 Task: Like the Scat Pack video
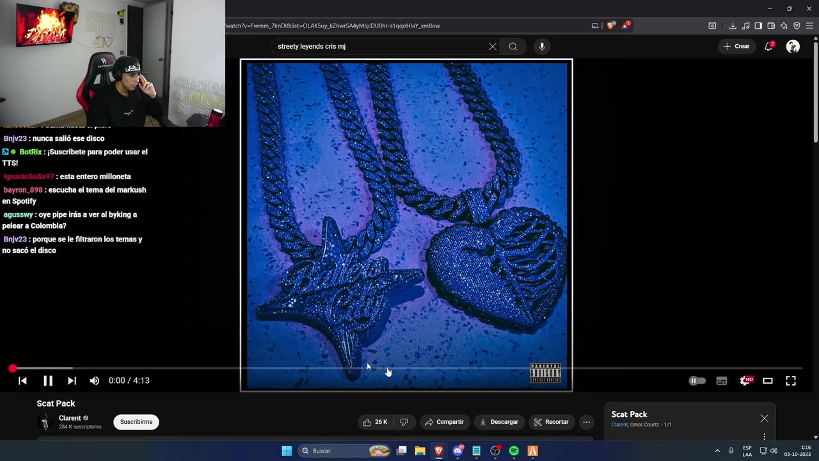tap(375, 422)
